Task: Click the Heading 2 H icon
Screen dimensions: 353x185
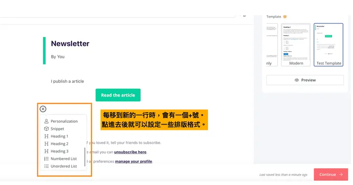Action: [x=46, y=144]
